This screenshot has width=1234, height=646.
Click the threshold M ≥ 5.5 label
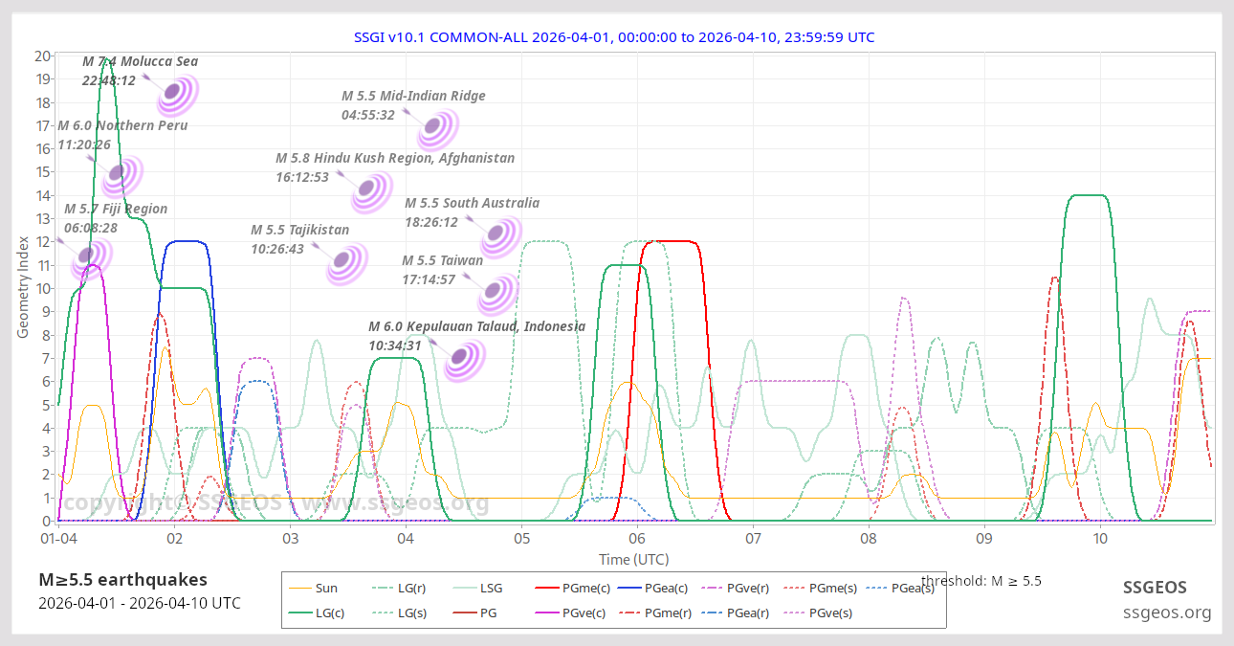981,580
